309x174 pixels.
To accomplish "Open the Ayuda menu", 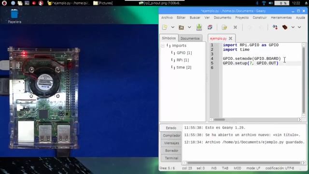I will [300, 17].
